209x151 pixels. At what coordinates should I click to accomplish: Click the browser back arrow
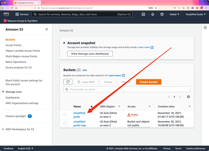click(3, 8)
